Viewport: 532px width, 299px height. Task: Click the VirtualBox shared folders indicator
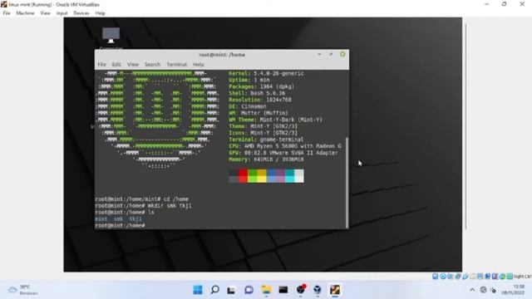point(473,277)
